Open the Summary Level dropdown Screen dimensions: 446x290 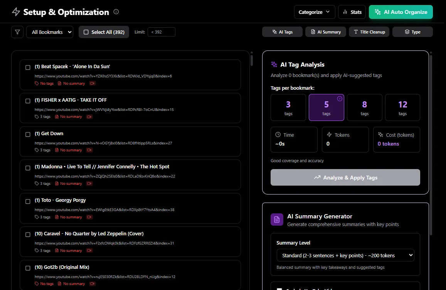pos(345,255)
